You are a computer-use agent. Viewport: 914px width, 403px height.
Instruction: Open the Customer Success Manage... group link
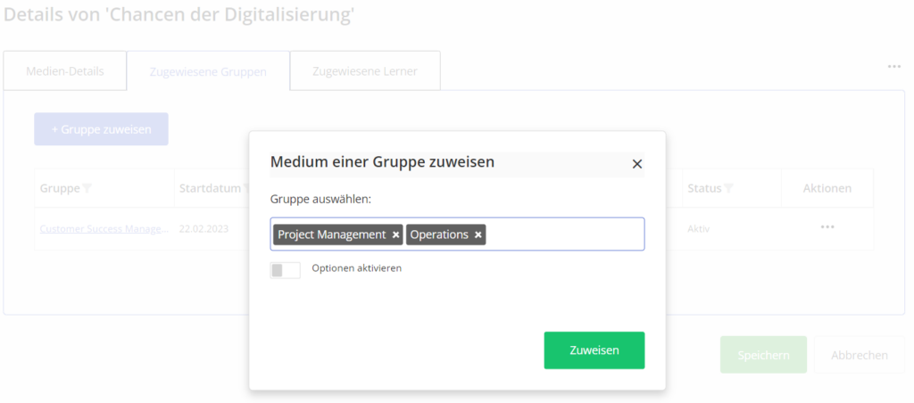click(104, 228)
